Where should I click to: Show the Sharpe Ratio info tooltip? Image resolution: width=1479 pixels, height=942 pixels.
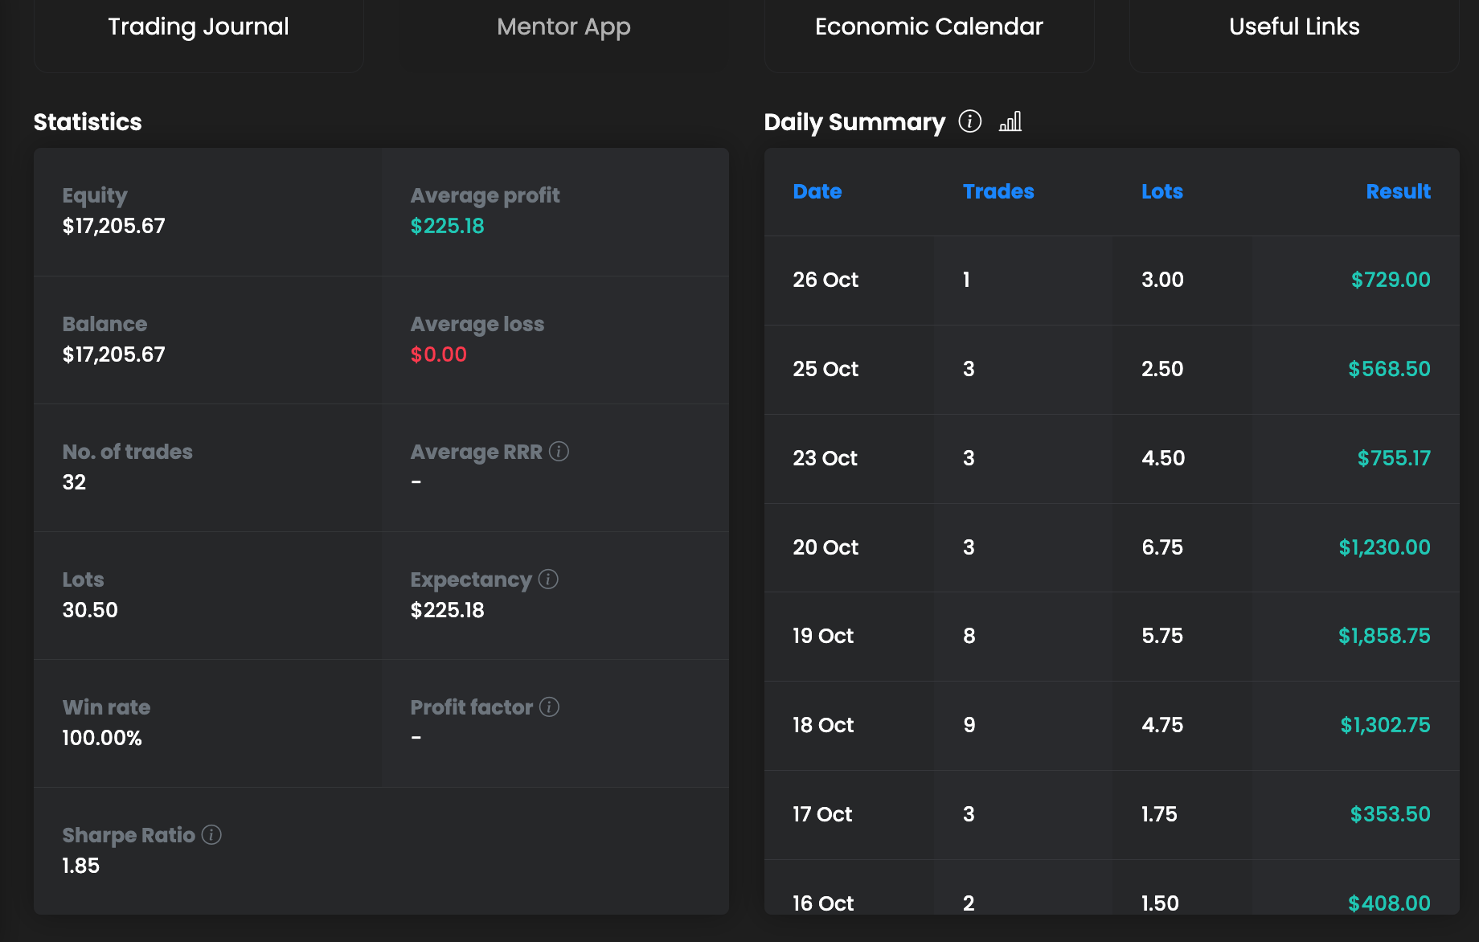[211, 835]
